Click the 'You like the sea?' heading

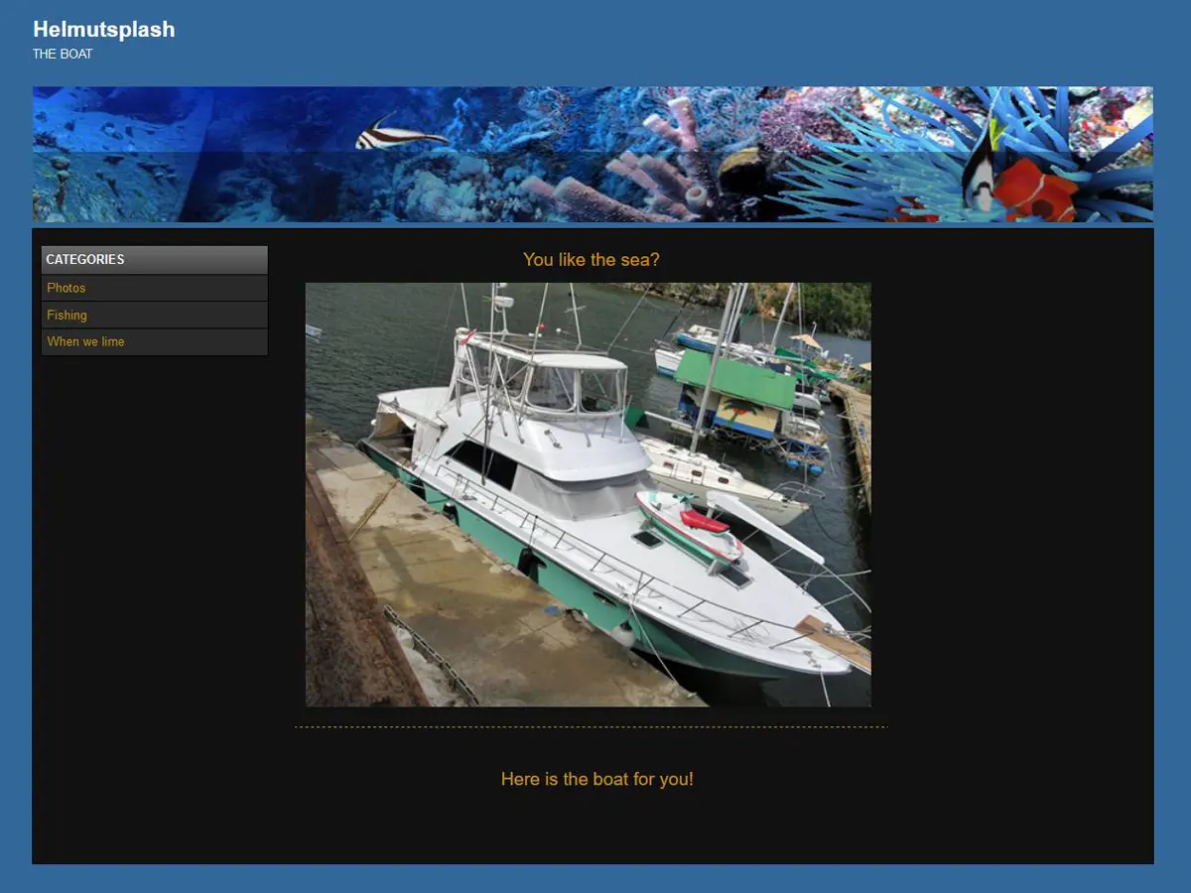(592, 259)
